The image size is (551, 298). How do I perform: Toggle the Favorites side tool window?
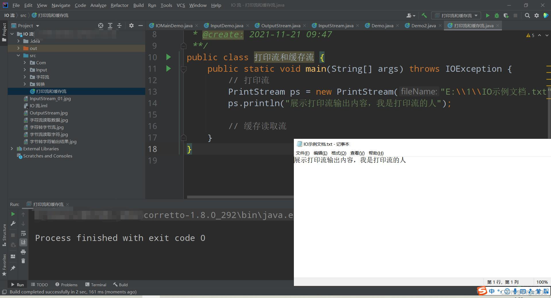[x=4, y=265]
